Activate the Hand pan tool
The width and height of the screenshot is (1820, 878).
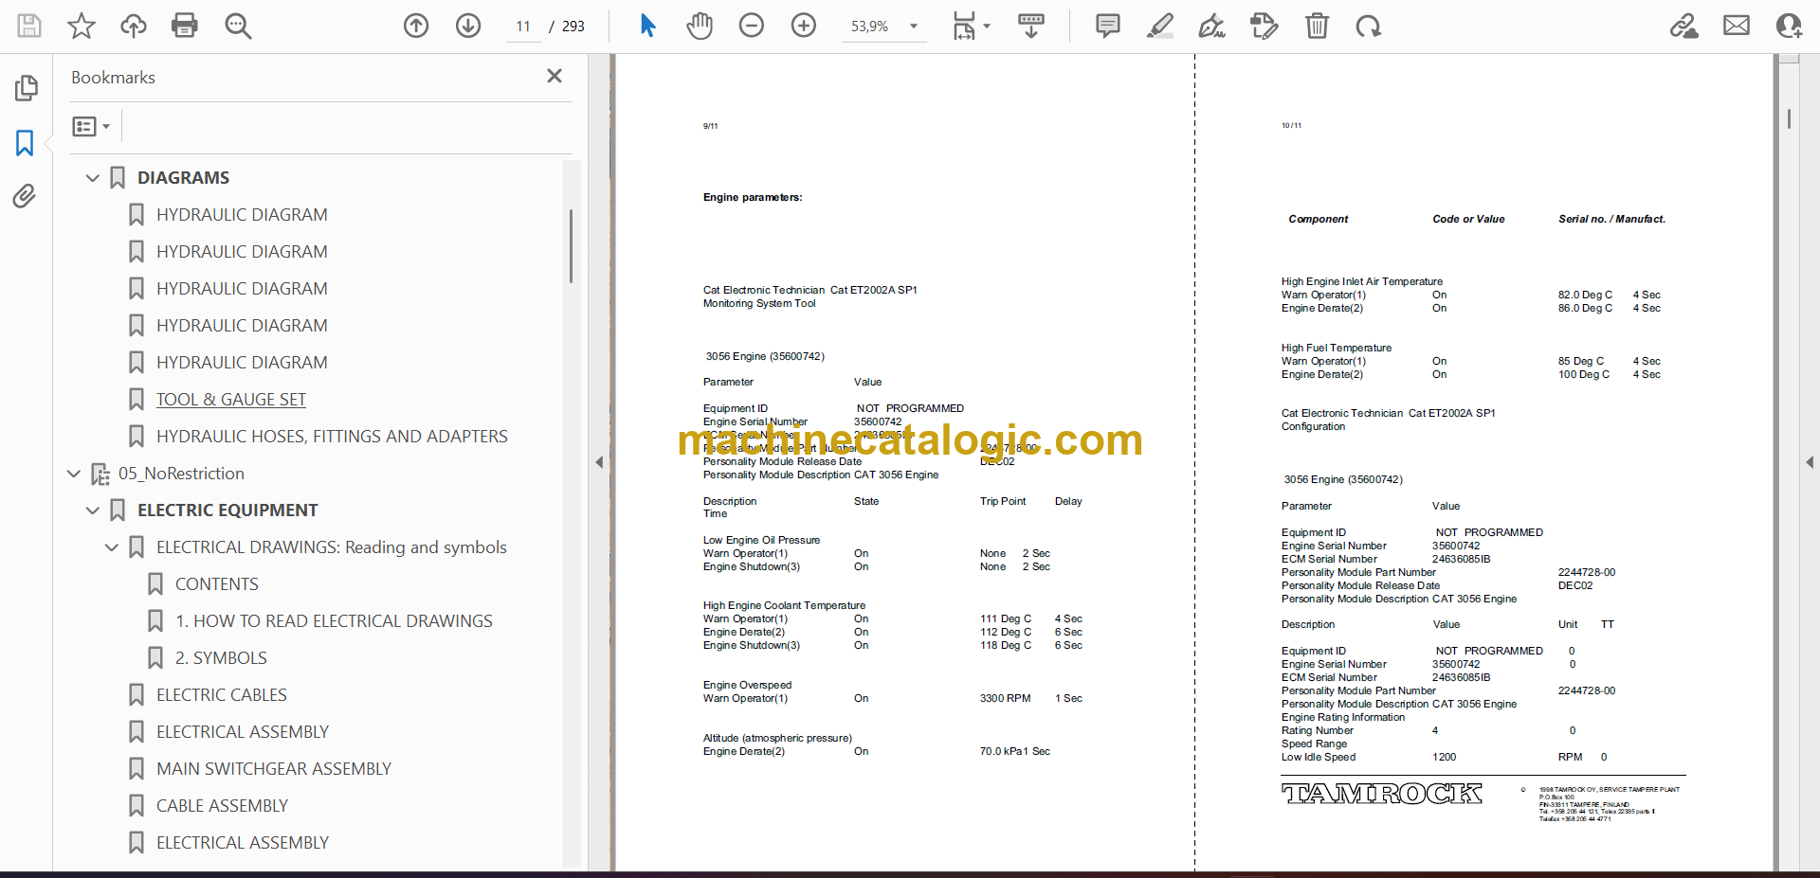[700, 26]
